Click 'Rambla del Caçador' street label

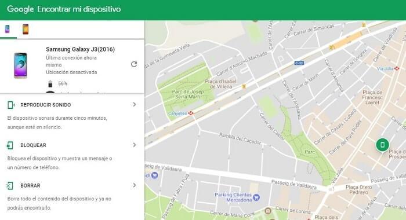(x=240, y=138)
